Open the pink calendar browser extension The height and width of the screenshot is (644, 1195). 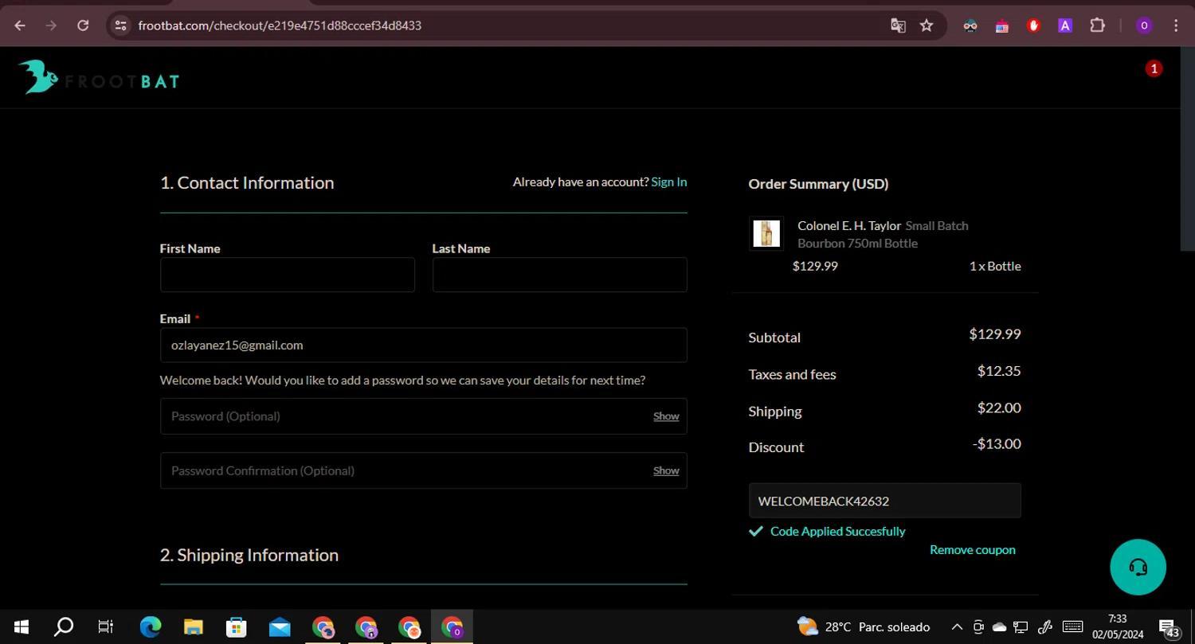pos(1001,25)
